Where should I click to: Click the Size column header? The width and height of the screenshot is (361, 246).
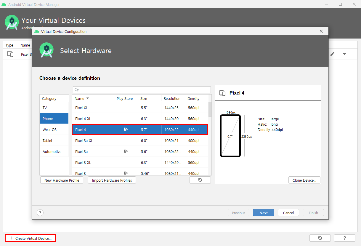point(150,98)
